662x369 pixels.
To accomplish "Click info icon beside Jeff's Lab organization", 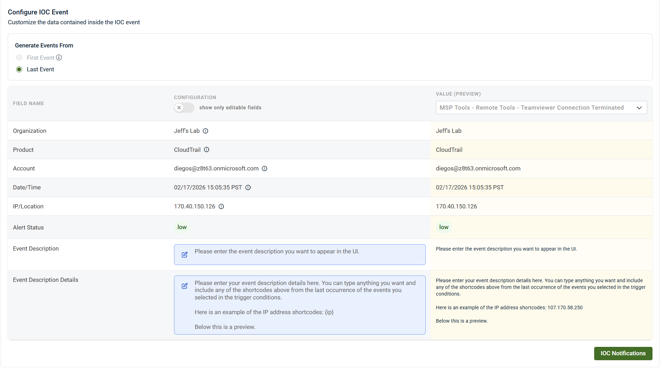I will pos(206,131).
